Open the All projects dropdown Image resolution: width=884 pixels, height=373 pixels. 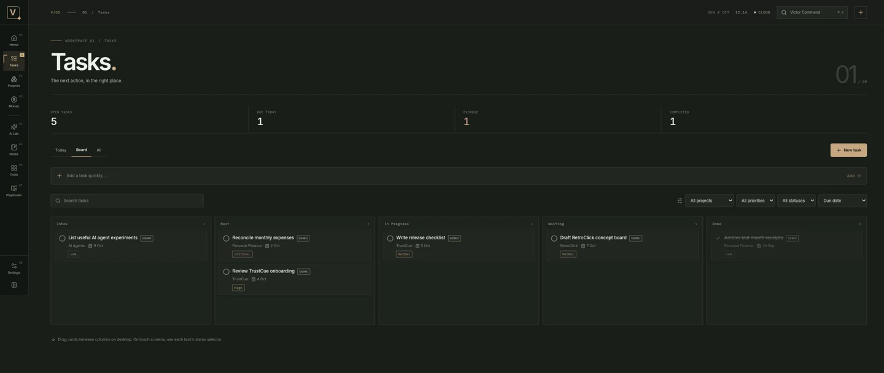(x=709, y=201)
